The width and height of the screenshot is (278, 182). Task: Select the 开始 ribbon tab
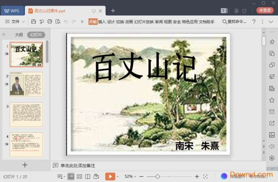(93, 21)
